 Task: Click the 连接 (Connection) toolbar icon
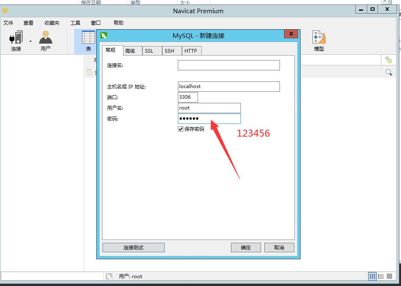(16, 40)
